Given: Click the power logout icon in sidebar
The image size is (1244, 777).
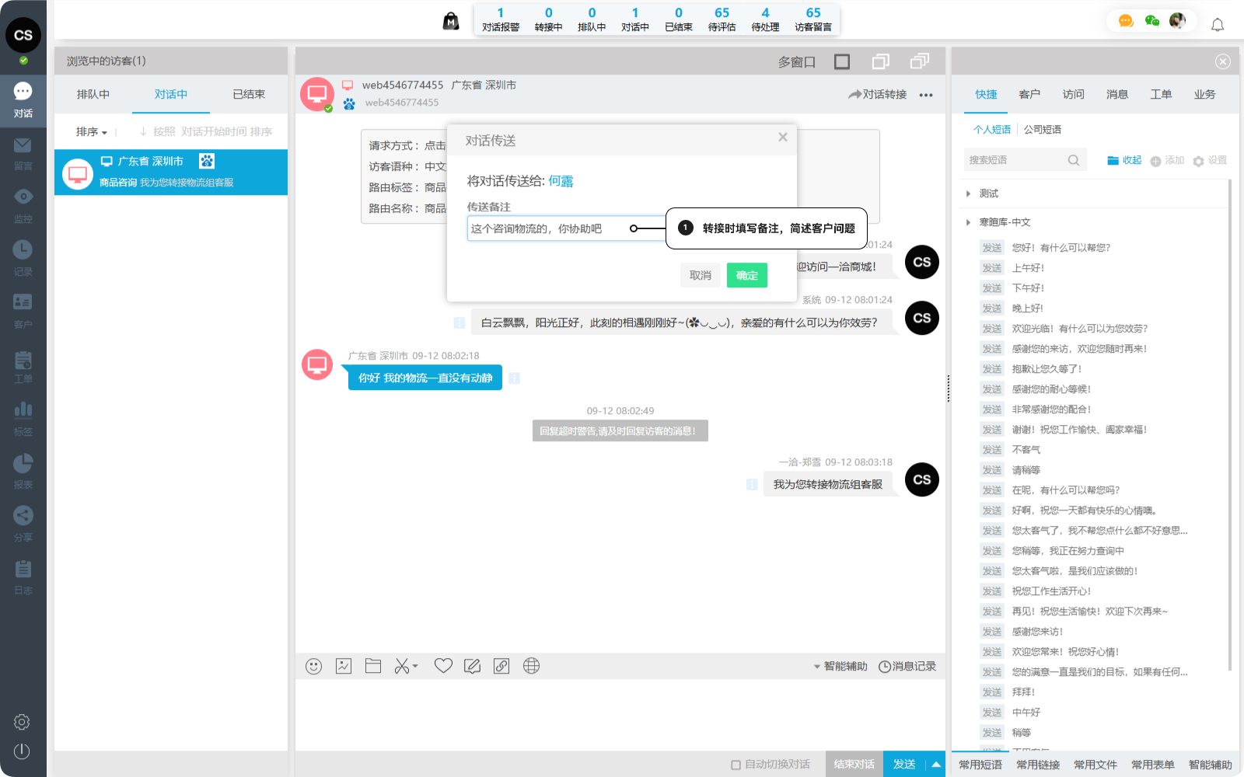Looking at the screenshot, I should click(22, 751).
